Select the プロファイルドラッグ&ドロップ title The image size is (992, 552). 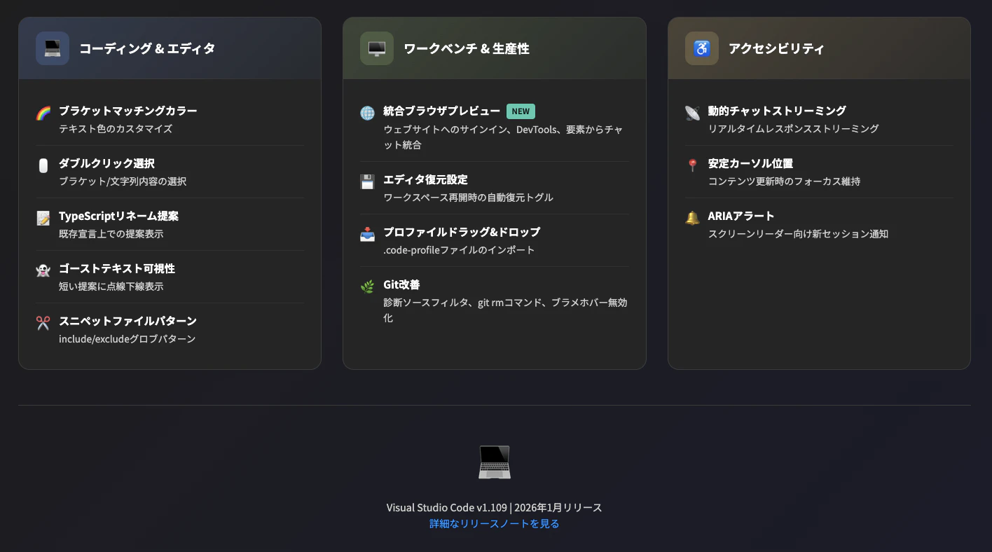(462, 232)
